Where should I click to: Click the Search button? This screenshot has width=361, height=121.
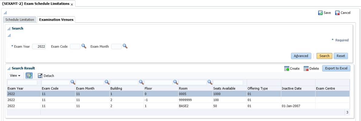click(x=324, y=56)
